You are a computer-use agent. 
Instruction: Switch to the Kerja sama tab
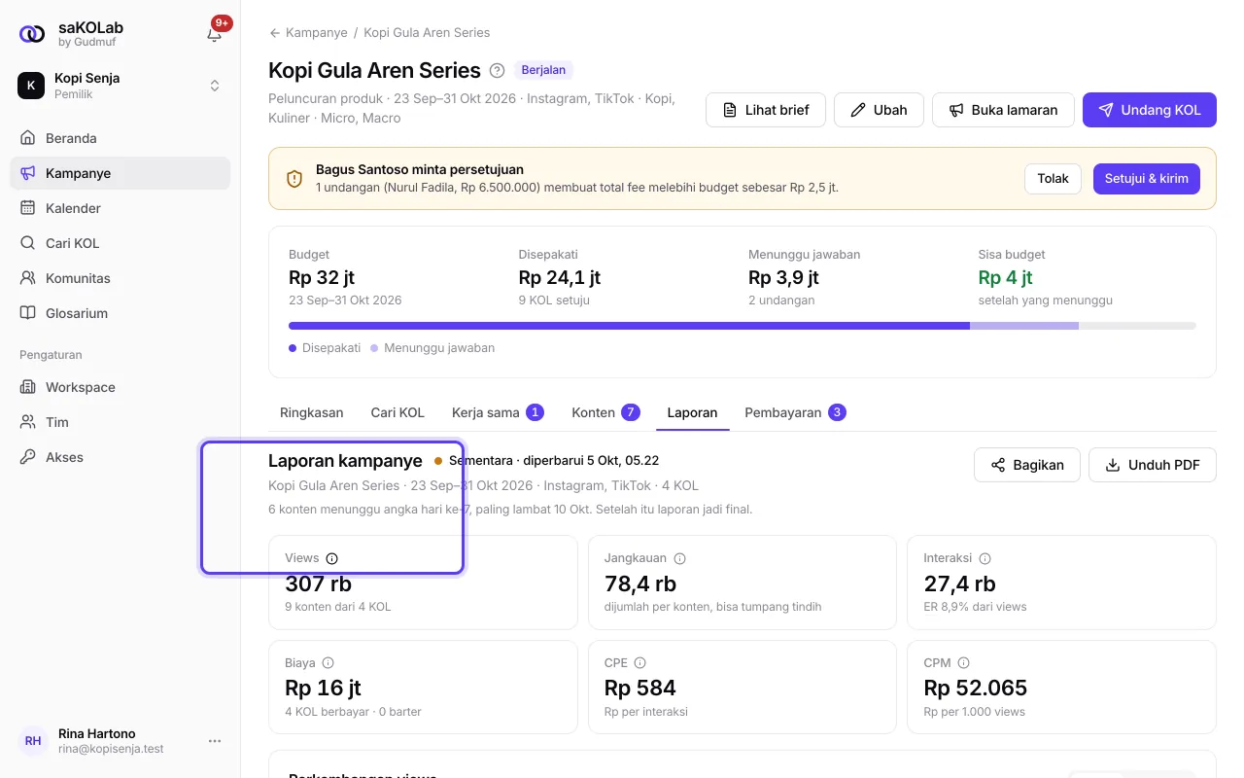point(497,412)
